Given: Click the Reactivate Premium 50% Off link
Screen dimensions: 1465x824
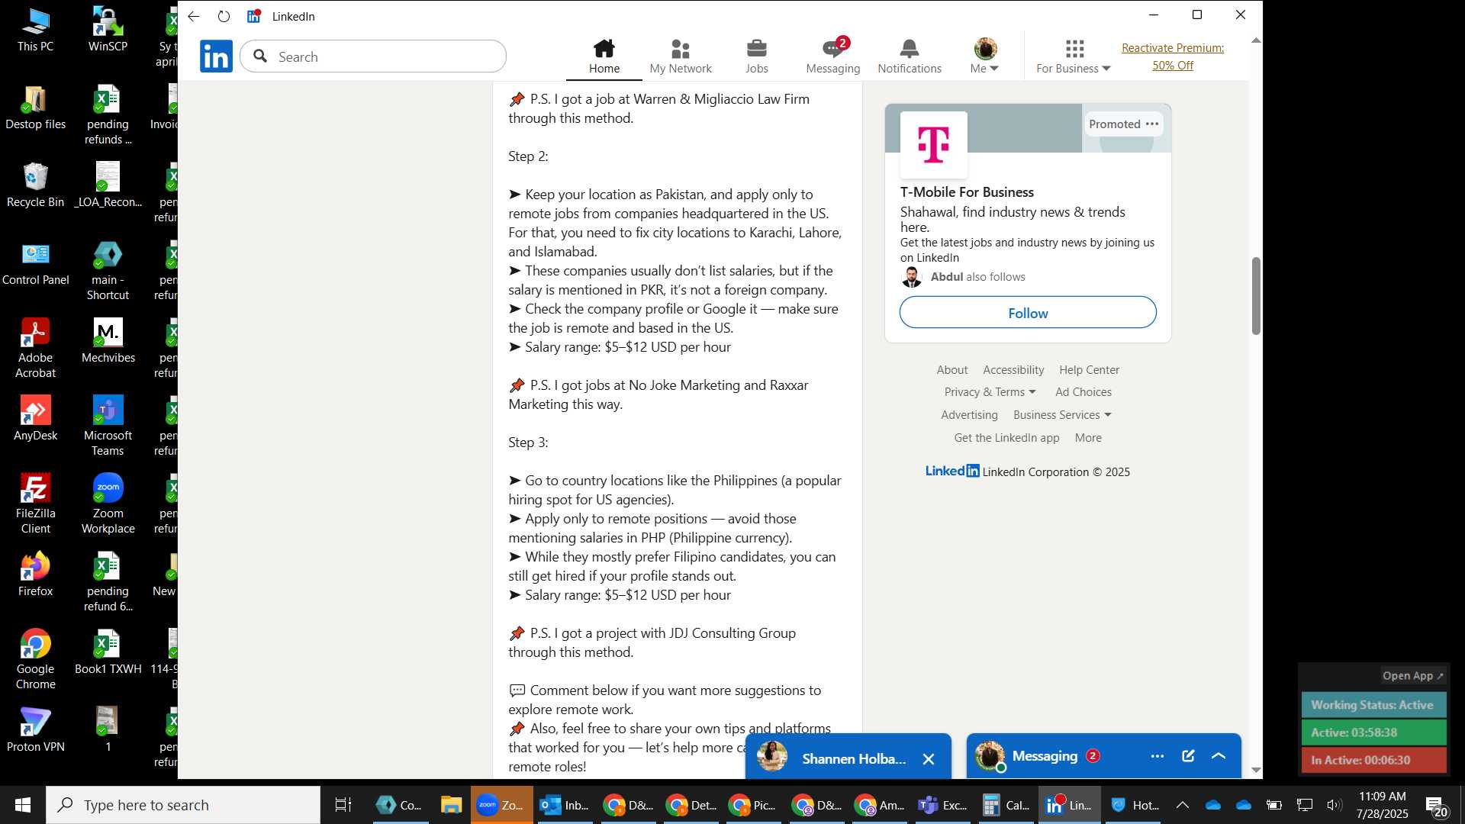Looking at the screenshot, I should pyautogui.click(x=1173, y=56).
